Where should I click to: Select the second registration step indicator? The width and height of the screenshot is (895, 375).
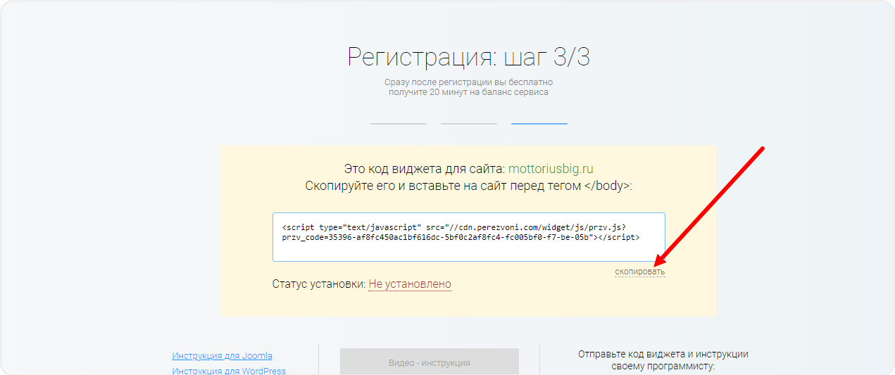(469, 124)
